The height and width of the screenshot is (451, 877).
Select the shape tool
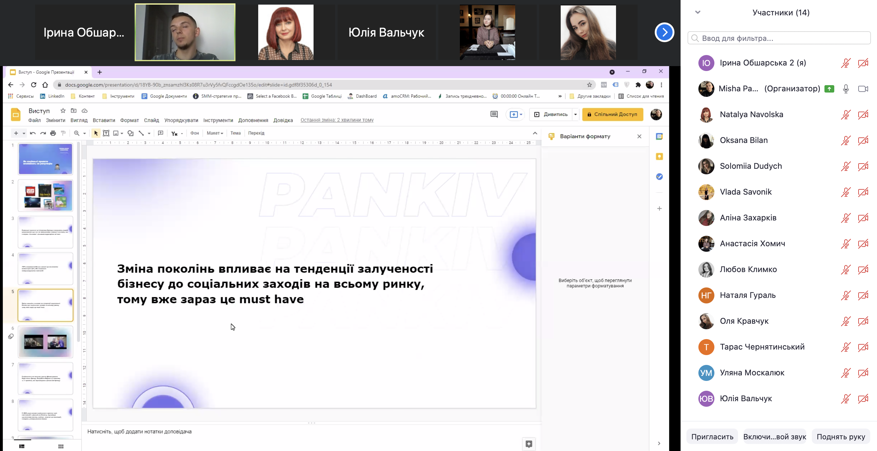point(130,133)
